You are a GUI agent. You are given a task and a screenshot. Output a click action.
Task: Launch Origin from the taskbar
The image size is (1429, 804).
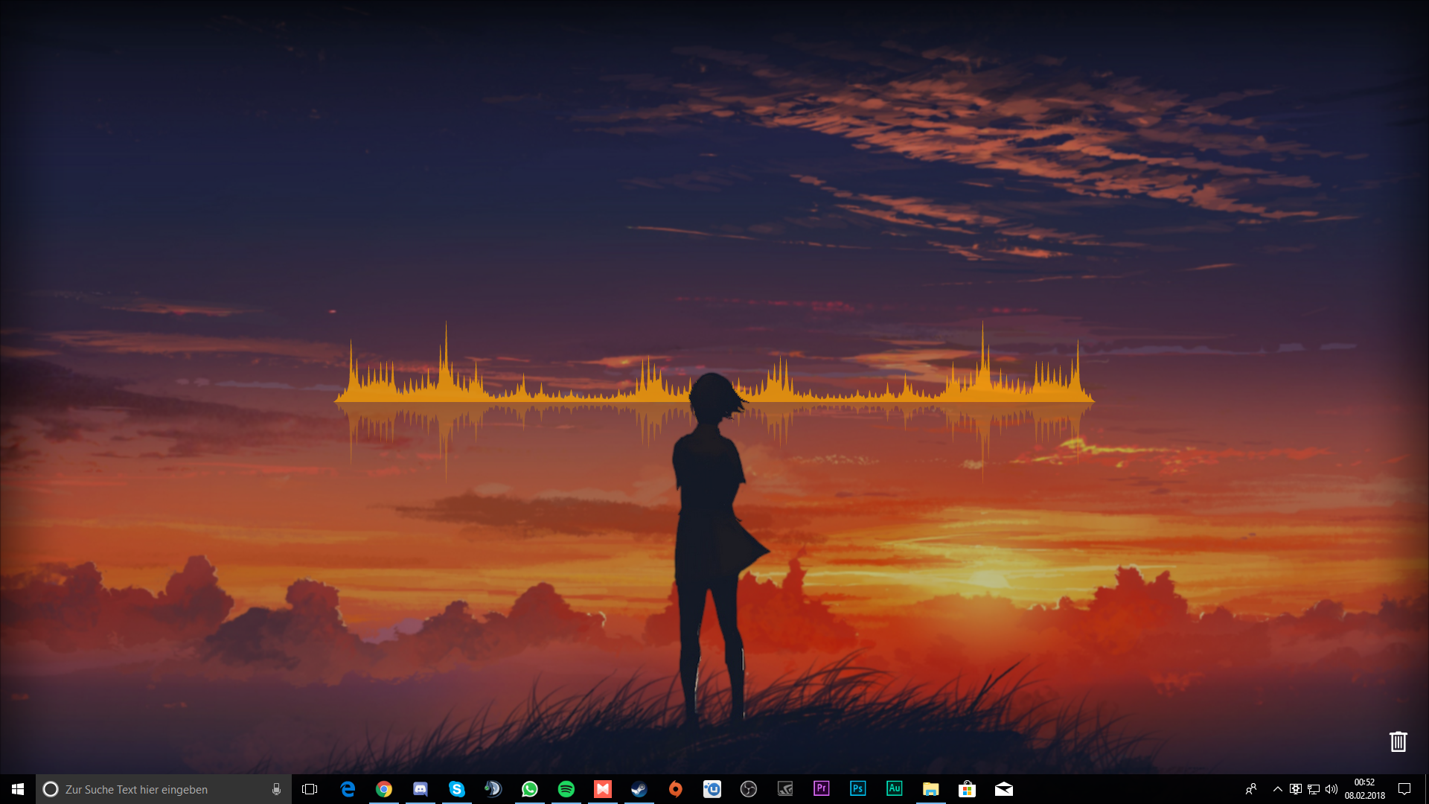point(676,789)
